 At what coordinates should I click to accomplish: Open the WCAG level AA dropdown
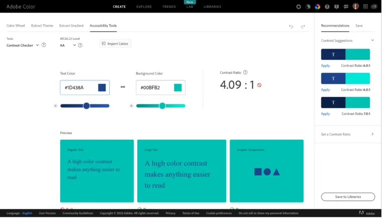tap(68, 46)
